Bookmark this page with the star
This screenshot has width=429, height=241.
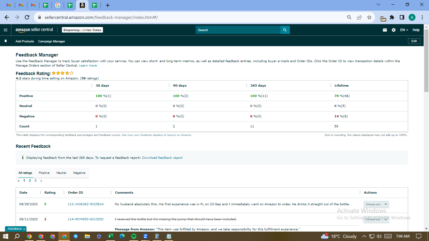[369, 17]
